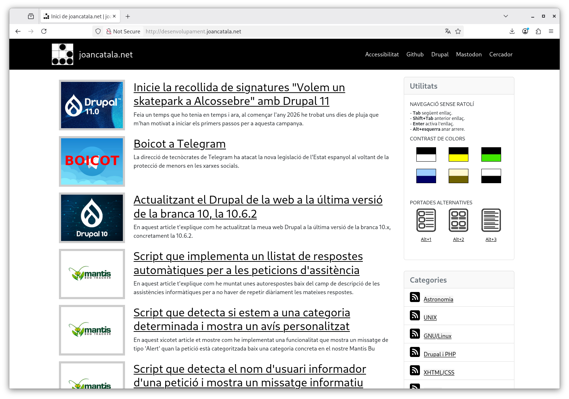Choose the black on white contrast swatch
Image resolution: width=569 pixels, height=399 pixels.
coord(426,154)
